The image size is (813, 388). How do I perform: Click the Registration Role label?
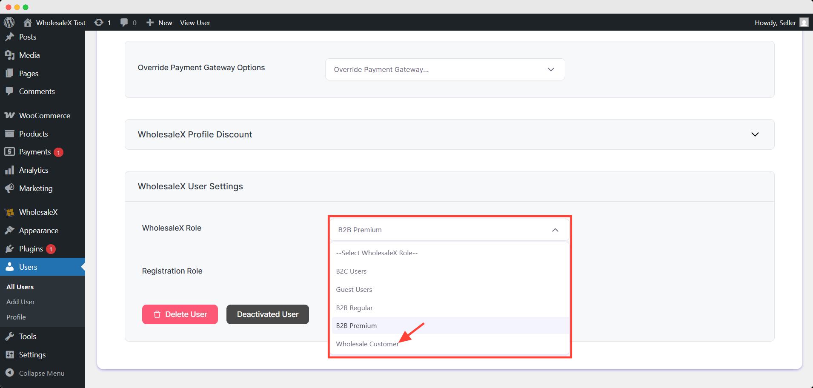(172, 271)
